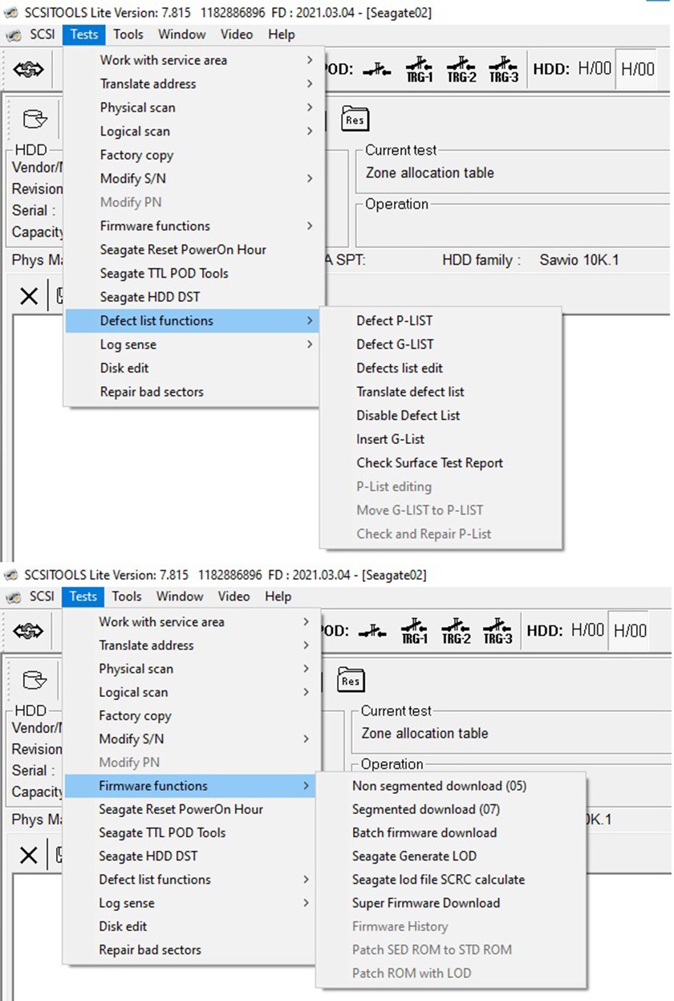Select Seagate Reset PowerOn Hour in upper menu
Screen dimensions: 674x1001
point(193,250)
